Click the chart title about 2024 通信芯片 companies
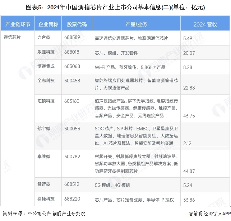Image resolution: width=231 pixels, height=221 pixels. (115, 6)
